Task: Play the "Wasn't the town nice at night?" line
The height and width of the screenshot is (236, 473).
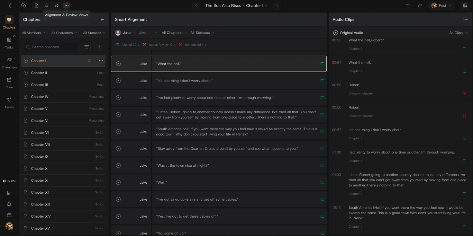Action: click(x=118, y=165)
